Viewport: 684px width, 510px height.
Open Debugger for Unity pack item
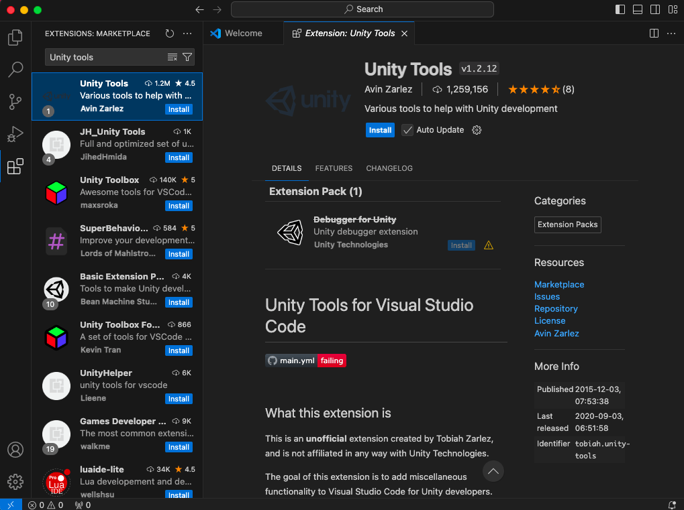tap(383, 232)
